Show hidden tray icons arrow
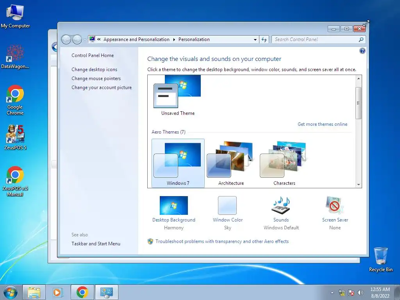 [x=332, y=293]
